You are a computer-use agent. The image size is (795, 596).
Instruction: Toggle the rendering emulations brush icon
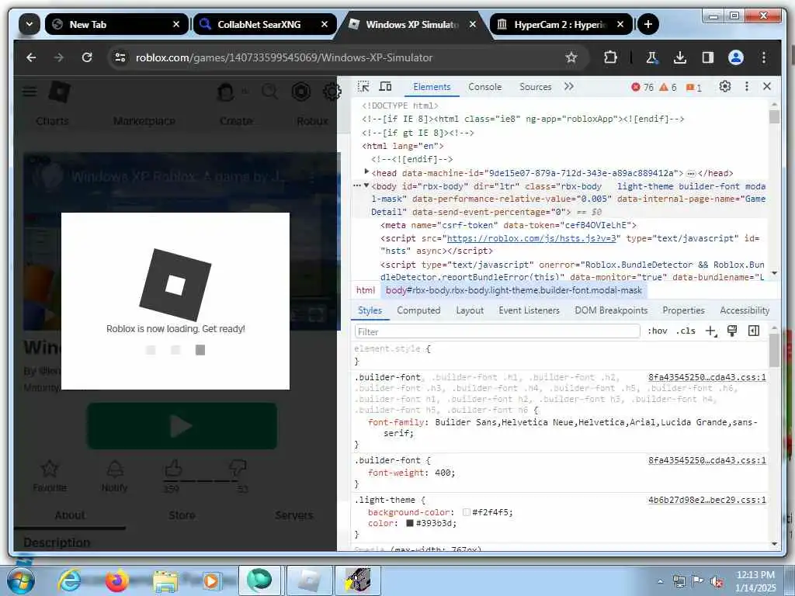pos(732,331)
